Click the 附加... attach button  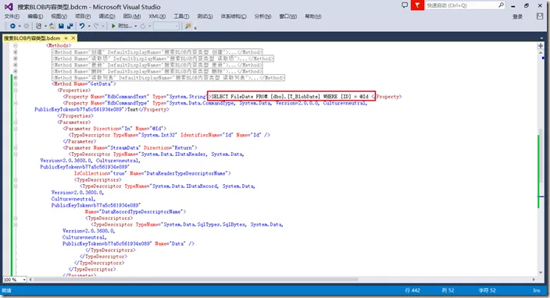click(x=125, y=26)
